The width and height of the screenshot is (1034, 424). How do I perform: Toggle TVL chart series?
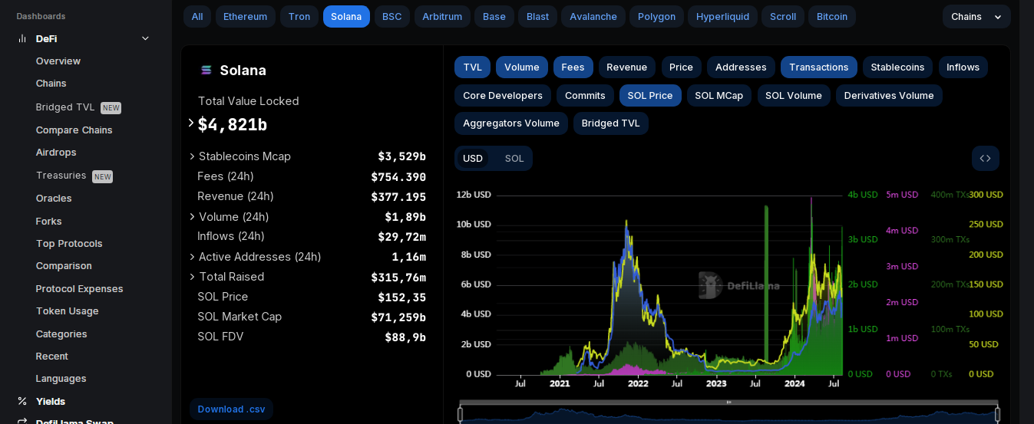(x=472, y=67)
